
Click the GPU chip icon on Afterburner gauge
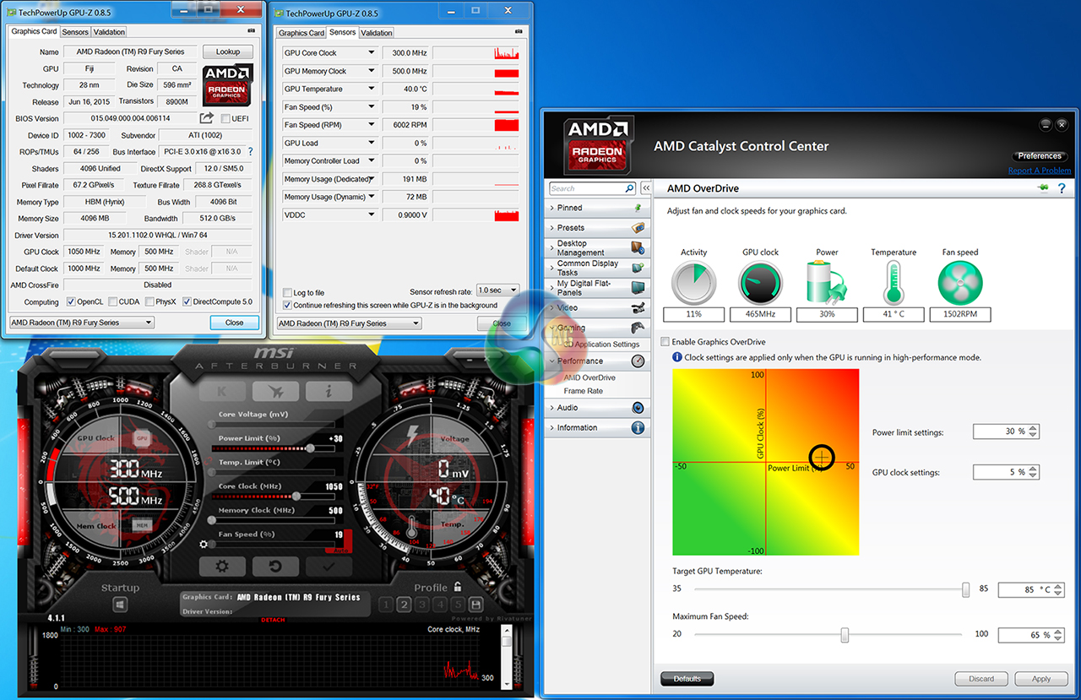(x=142, y=439)
